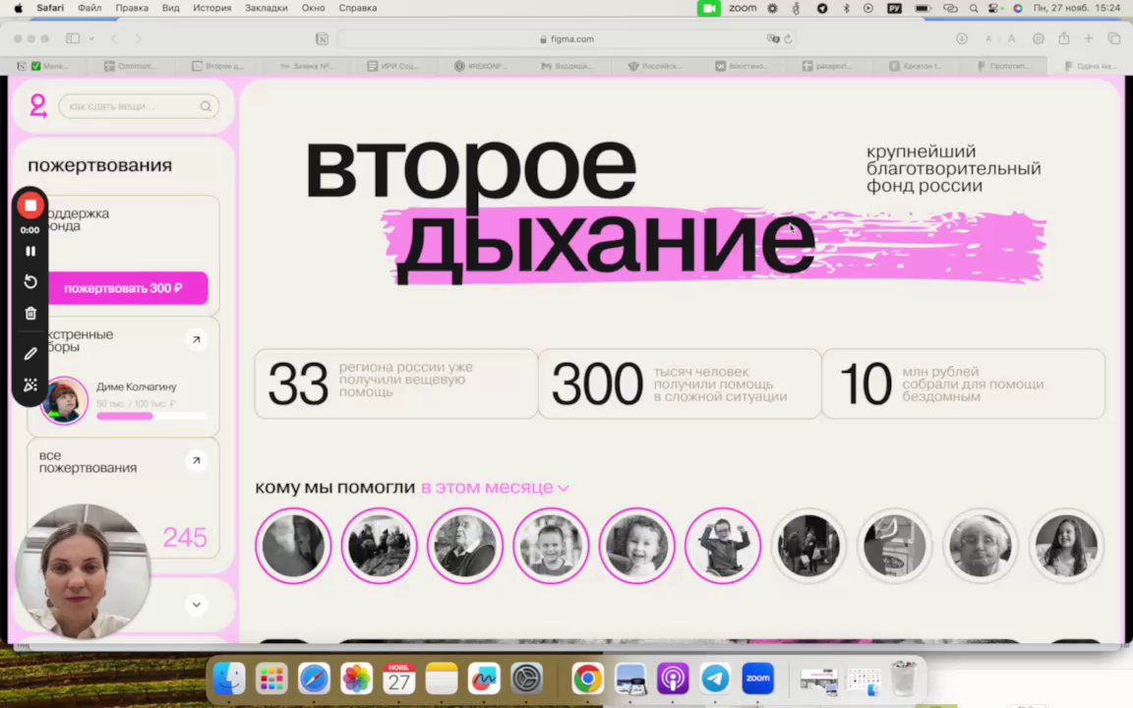1133x708 pixels.
Task: Click the presenter's webcam bubble
Action: coord(83,571)
